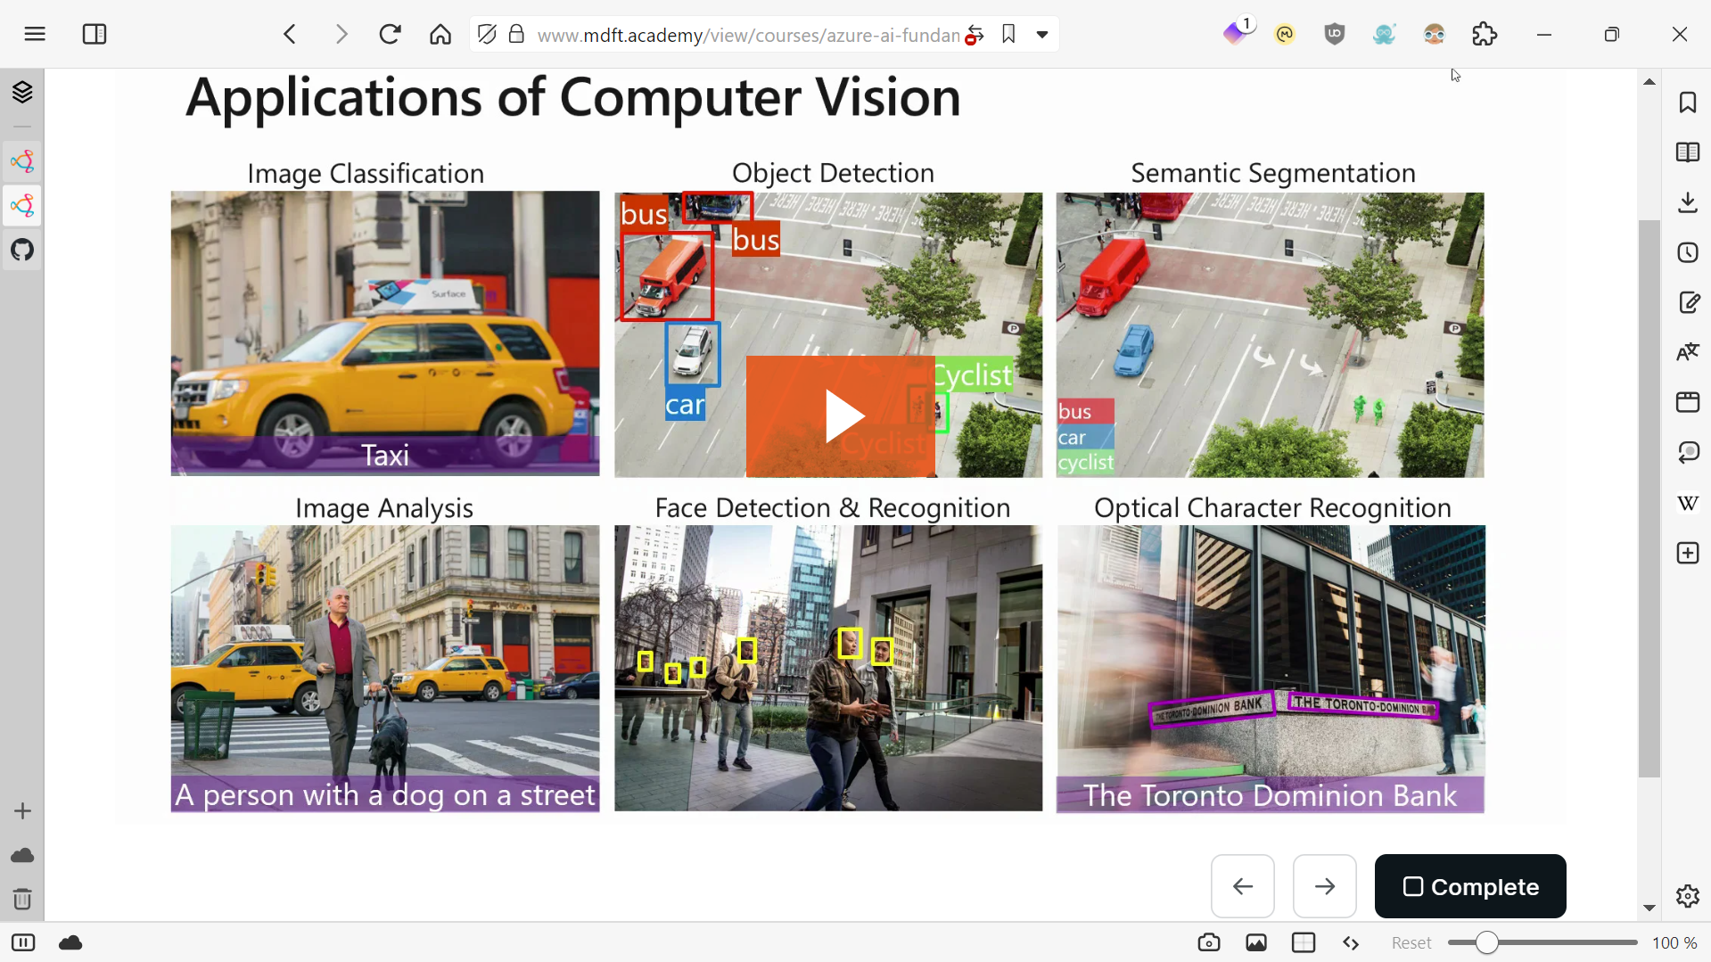
Task: Advance to the next lesson with the right arrow
Action: coord(1324,886)
